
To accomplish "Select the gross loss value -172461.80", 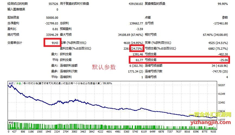I will tap(220, 23).
